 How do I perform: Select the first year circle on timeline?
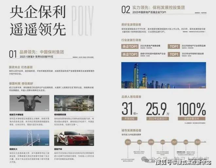128,142
